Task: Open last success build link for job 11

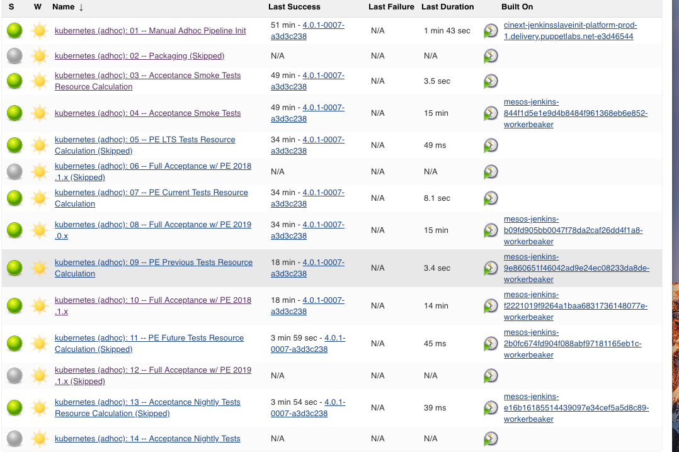Action: click(x=309, y=343)
